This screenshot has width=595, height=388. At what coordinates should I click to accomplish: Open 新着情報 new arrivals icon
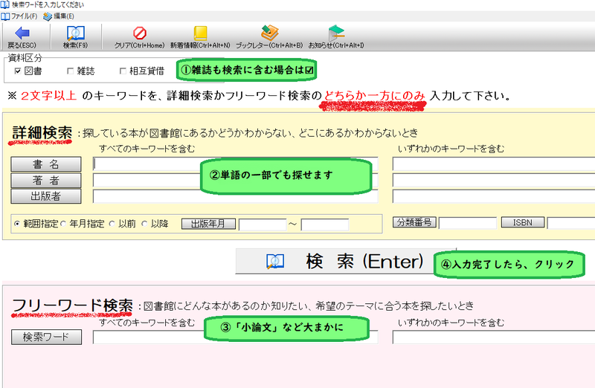click(200, 33)
